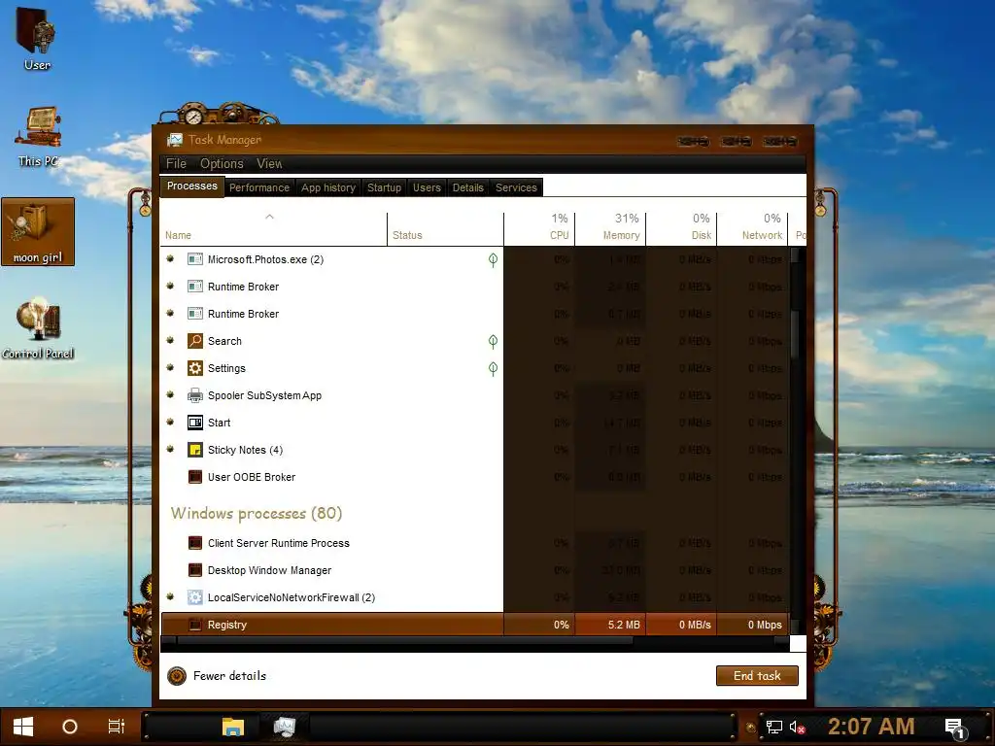The width and height of the screenshot is (995, 746).
Task: Click the suspended leaf icon beside Settings
Action: point(493,368)
